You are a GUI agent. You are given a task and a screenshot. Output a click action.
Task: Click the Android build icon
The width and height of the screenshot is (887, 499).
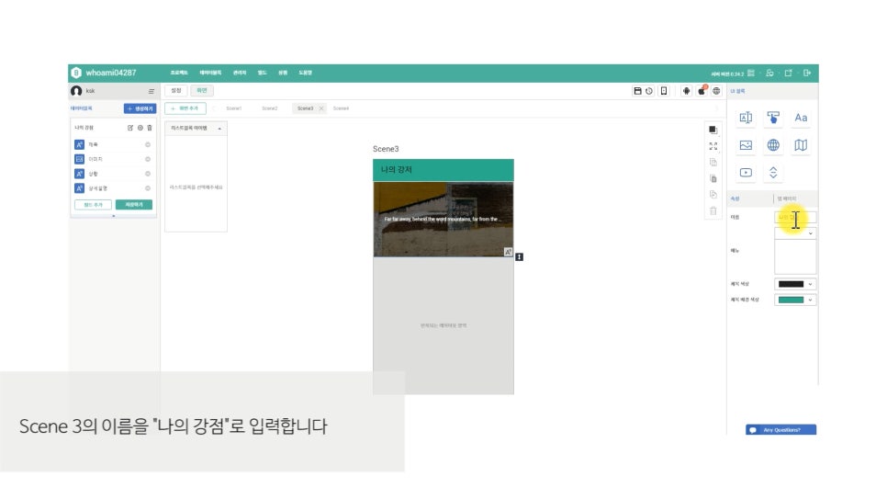(686, 91)
